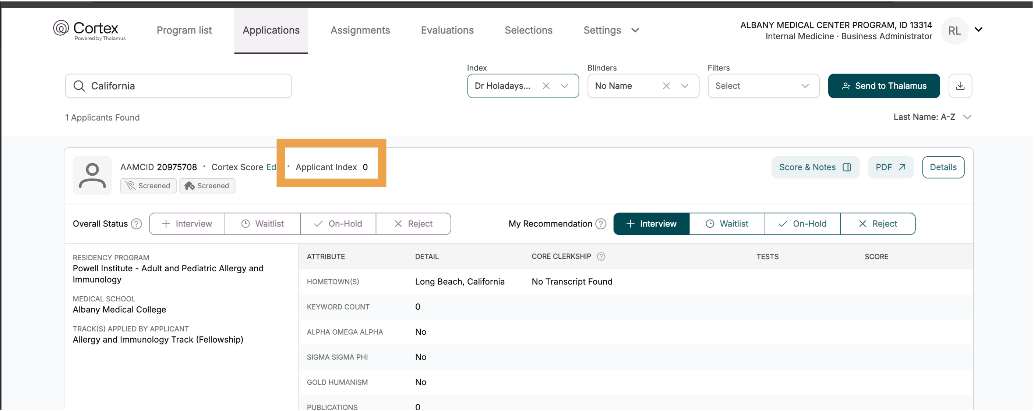
Task: Click the Cortex logo icon
Action: [61, 28]
